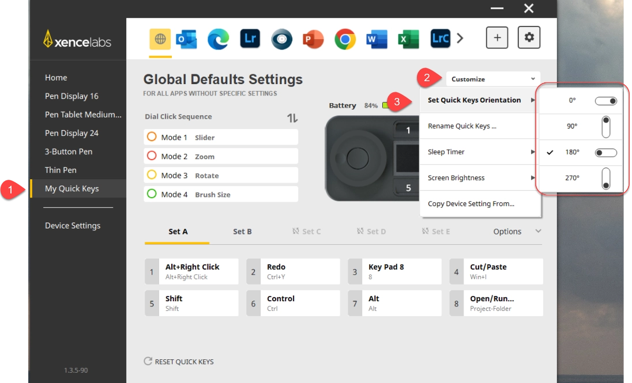The width and height of the screenshot is (632, 383).
Task: Edit key 7 Alt assignment
Action: pos(394,304)
